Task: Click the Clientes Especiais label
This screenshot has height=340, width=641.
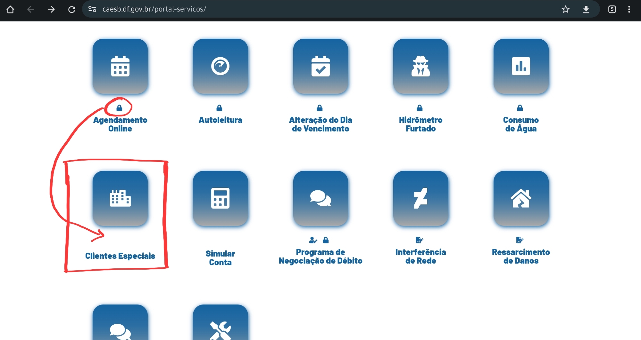Action: point(120,256)
